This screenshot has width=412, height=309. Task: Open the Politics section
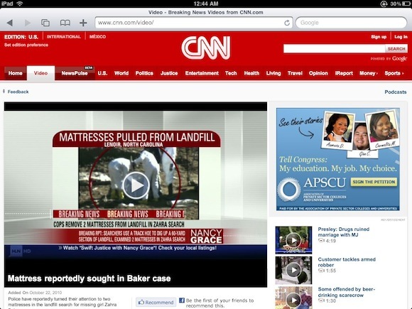tap(144, 73)
